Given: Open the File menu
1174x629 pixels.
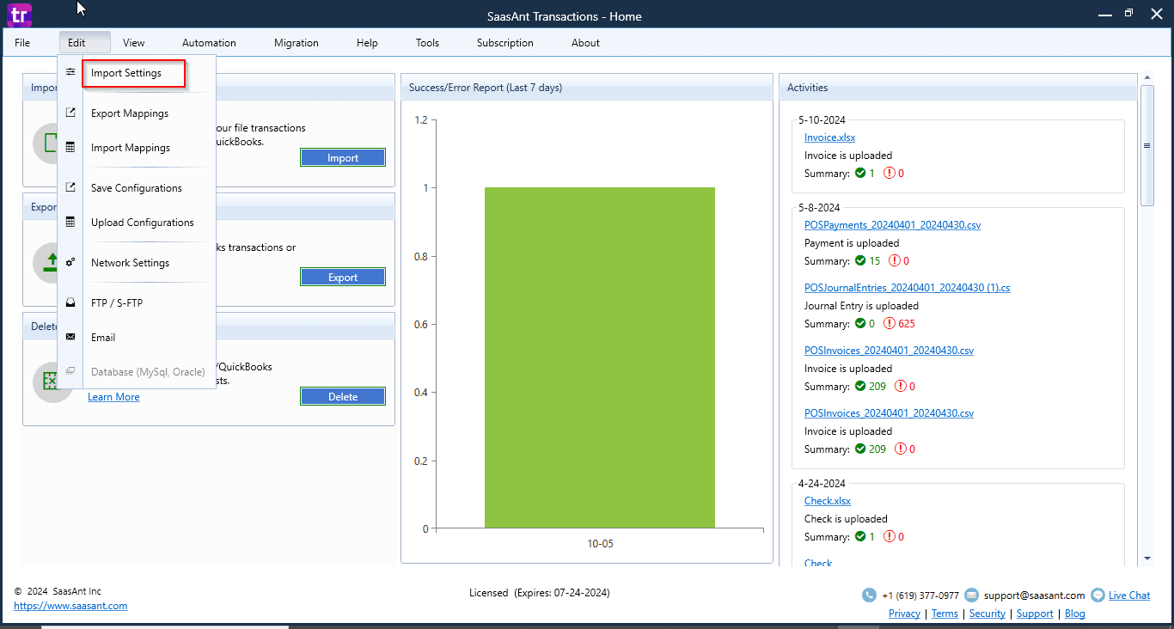Looking at the screenshot, I should [x=22, y=43].
